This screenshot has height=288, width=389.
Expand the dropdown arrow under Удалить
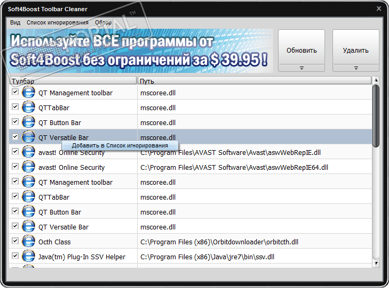356,68
